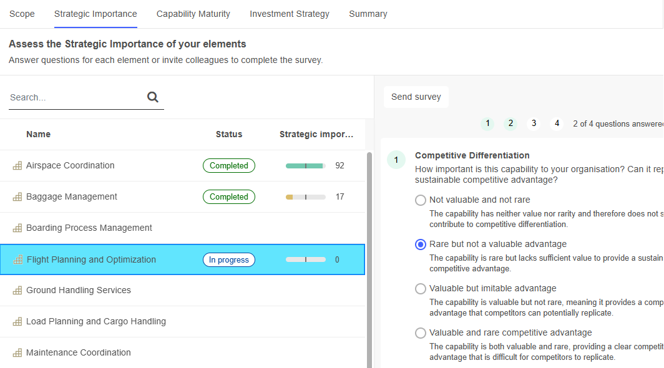Viewport: 664px width, 368px height.
Task: Choose 'Valuable but imitable advantage' radio button
Action: point(421,289)
